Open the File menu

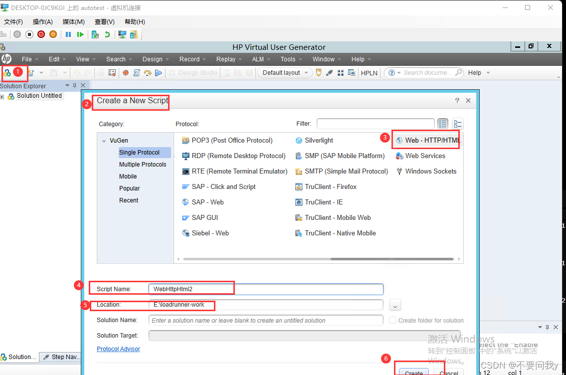[x=30, y=59]
